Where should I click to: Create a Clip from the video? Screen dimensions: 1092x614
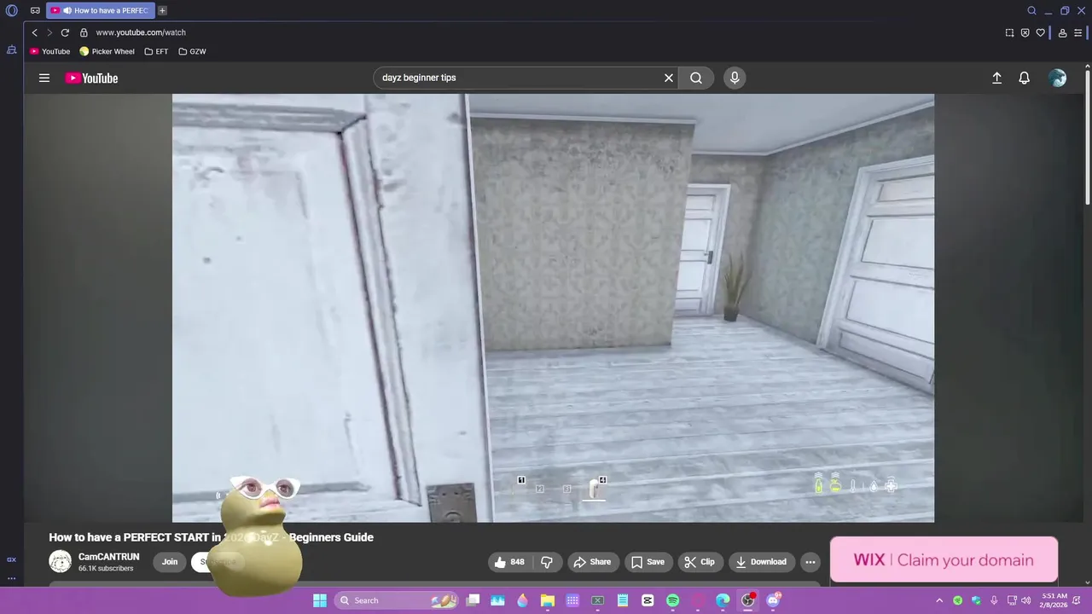700,561
